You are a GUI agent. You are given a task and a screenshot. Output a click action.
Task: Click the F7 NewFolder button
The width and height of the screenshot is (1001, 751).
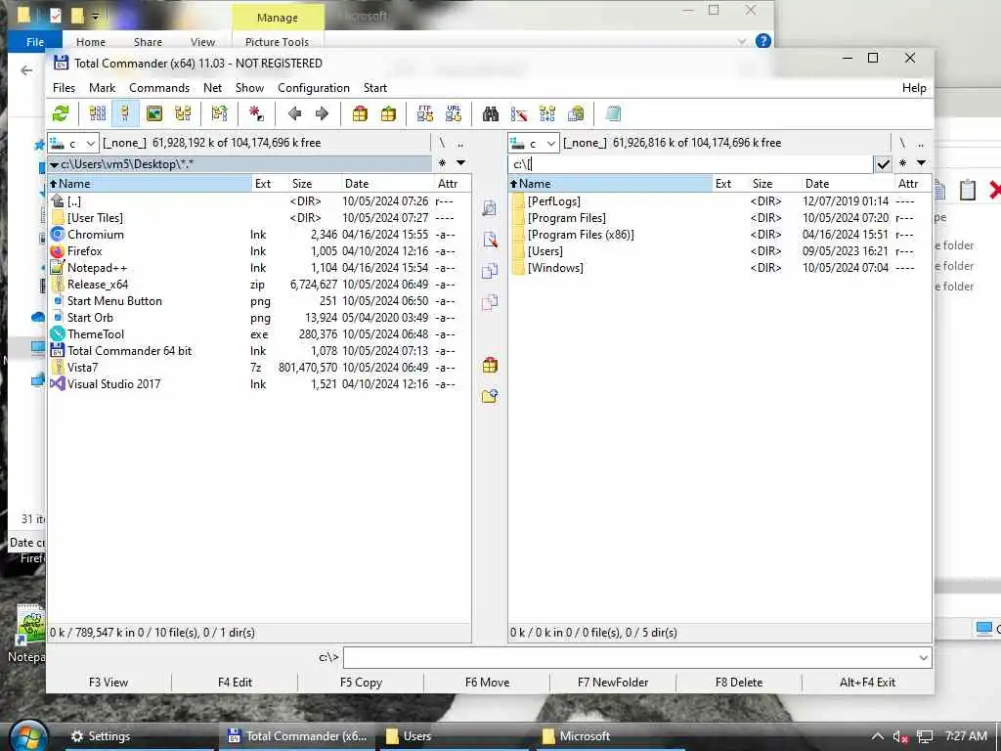click(613, 683)
